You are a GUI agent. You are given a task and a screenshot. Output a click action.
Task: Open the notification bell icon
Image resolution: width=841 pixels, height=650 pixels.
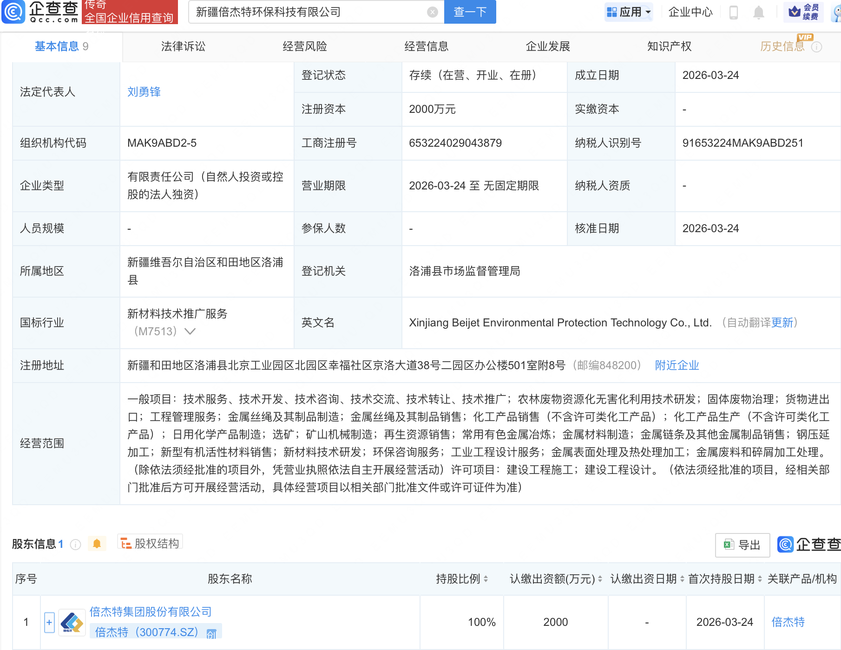[757, 13]
